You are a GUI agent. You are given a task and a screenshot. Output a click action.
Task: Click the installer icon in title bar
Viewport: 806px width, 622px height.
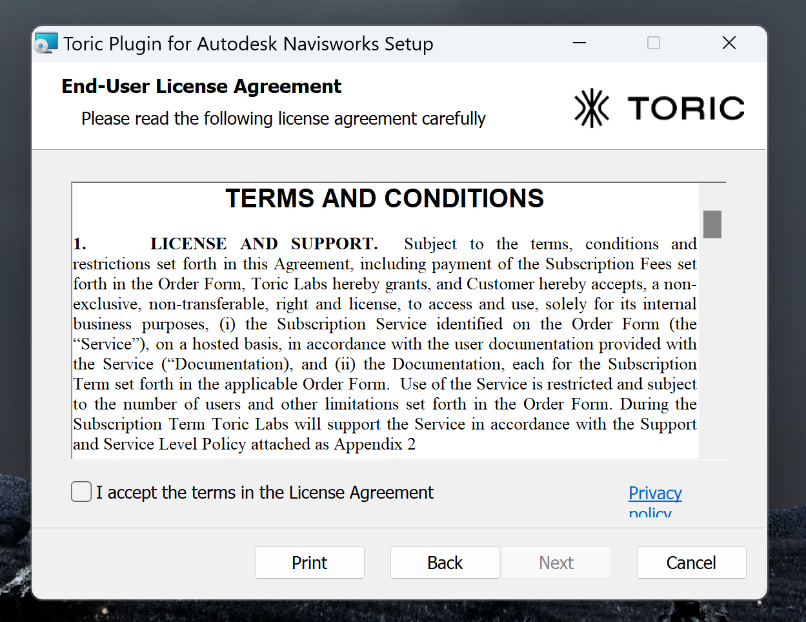pos(46,43)
